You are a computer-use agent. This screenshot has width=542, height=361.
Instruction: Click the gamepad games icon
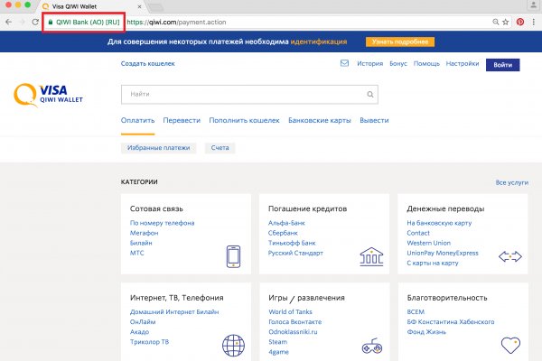[x=371, y=346]
